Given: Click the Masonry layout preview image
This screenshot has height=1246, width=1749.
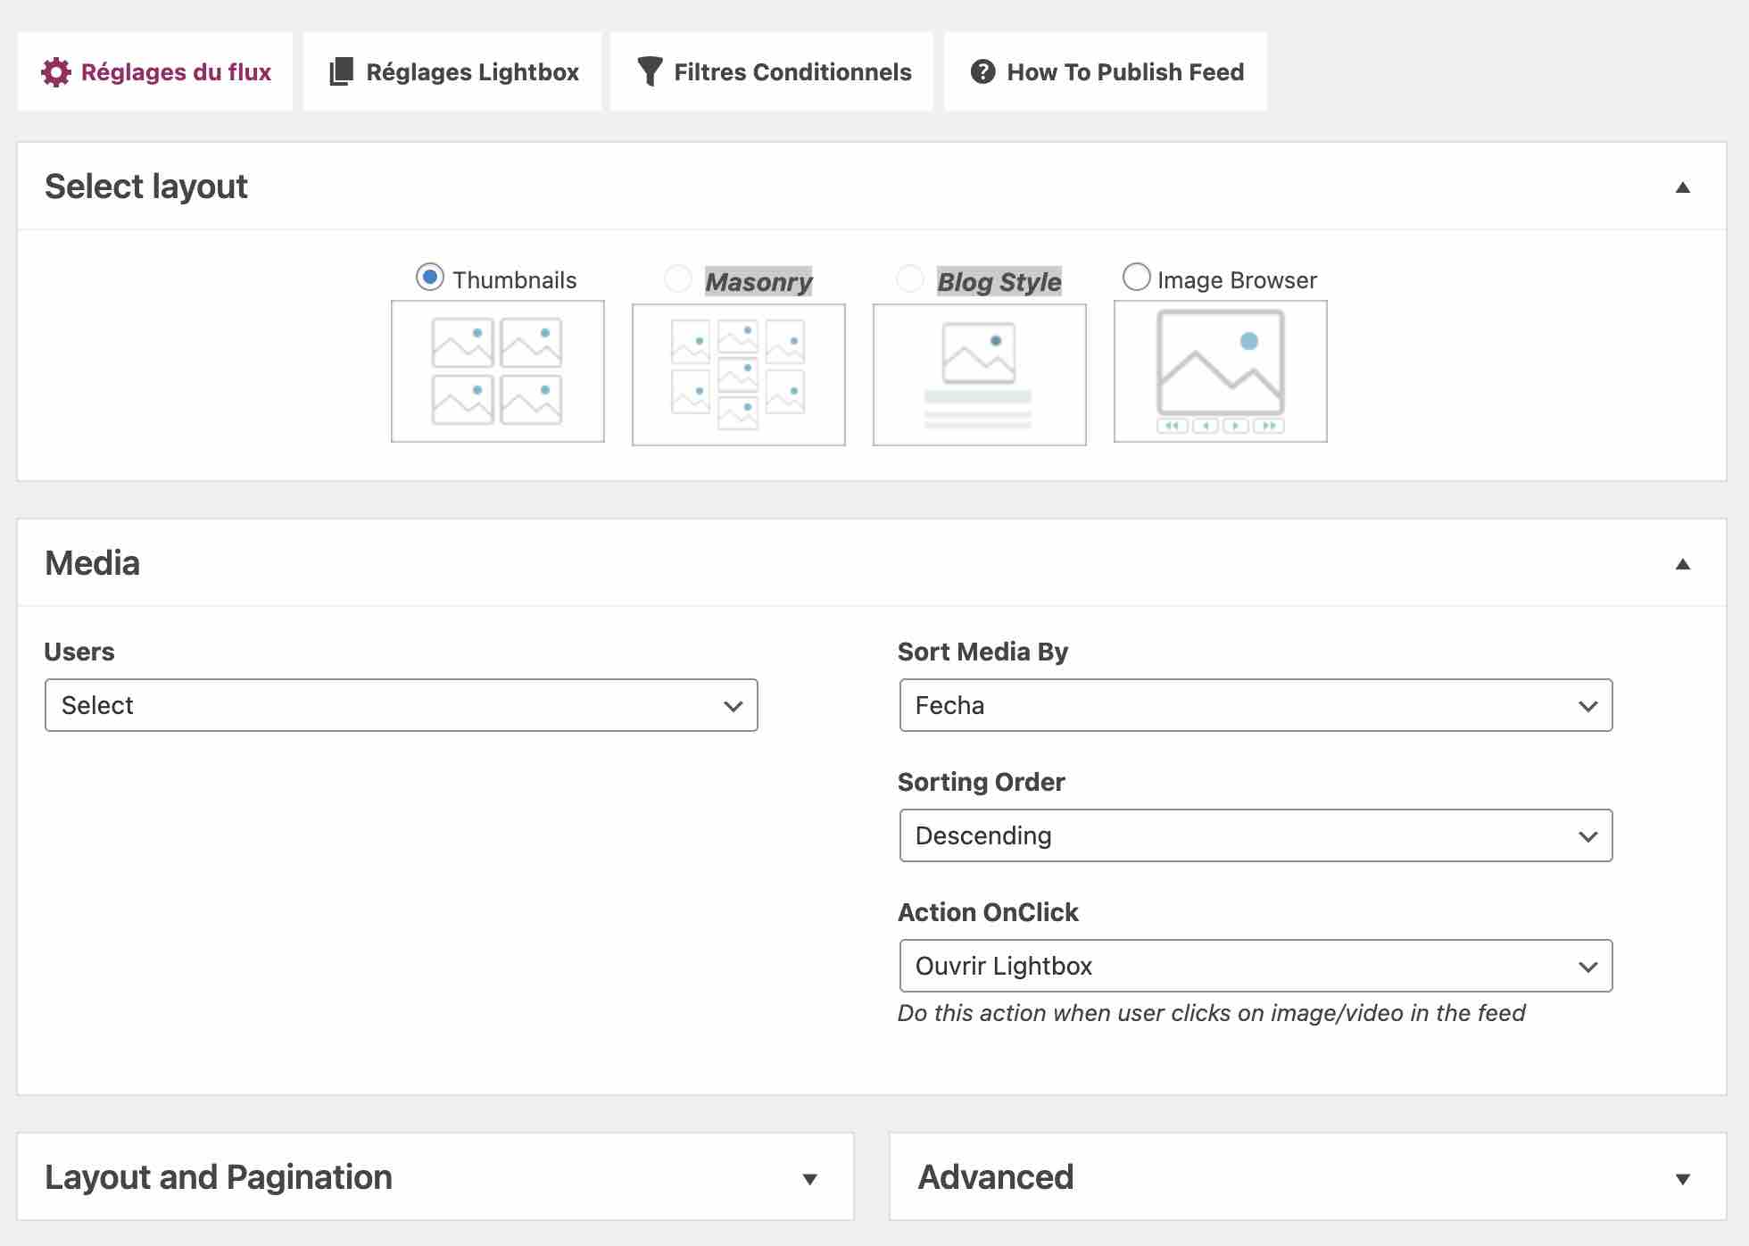Looking at the screenshot, I should click(x=738, y=373).
